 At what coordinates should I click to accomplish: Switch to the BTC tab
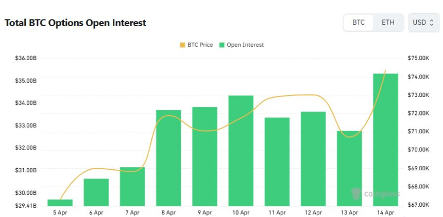pyautogui.click(x=359, y=23)
